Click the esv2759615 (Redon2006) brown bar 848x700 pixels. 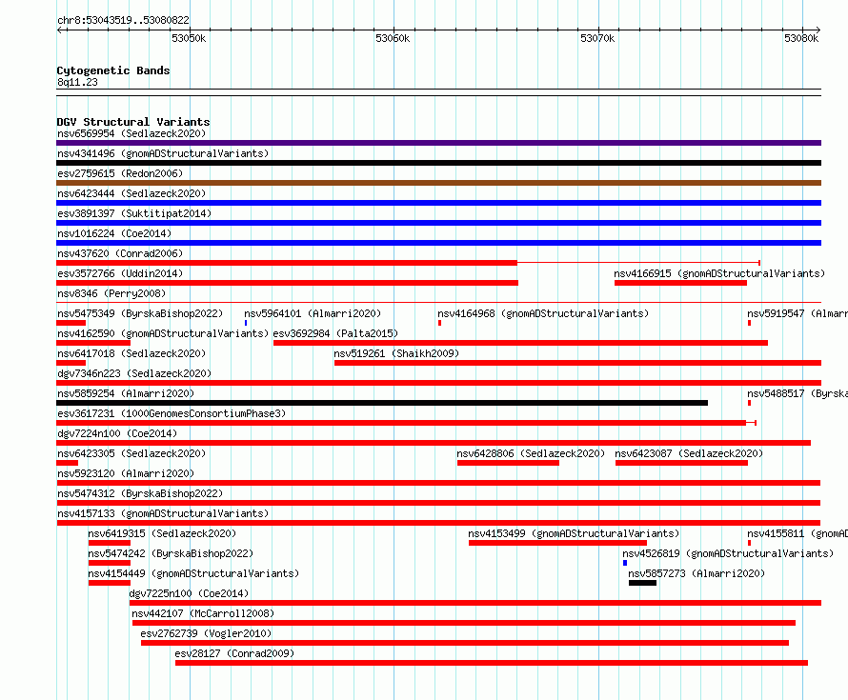coord(438,183)
